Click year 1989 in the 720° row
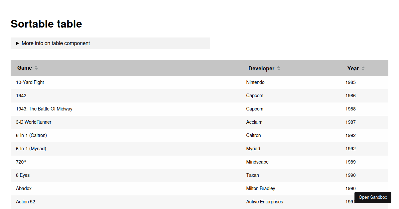Image resolution: width=399 pixels, height=209 pixels. (350, 162)
